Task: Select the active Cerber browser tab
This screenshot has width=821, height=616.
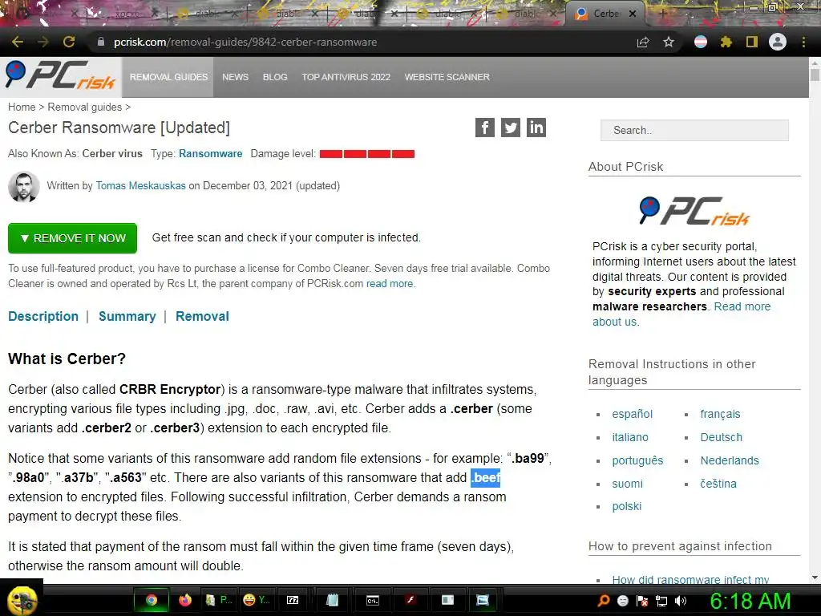Action: point(606,14)
